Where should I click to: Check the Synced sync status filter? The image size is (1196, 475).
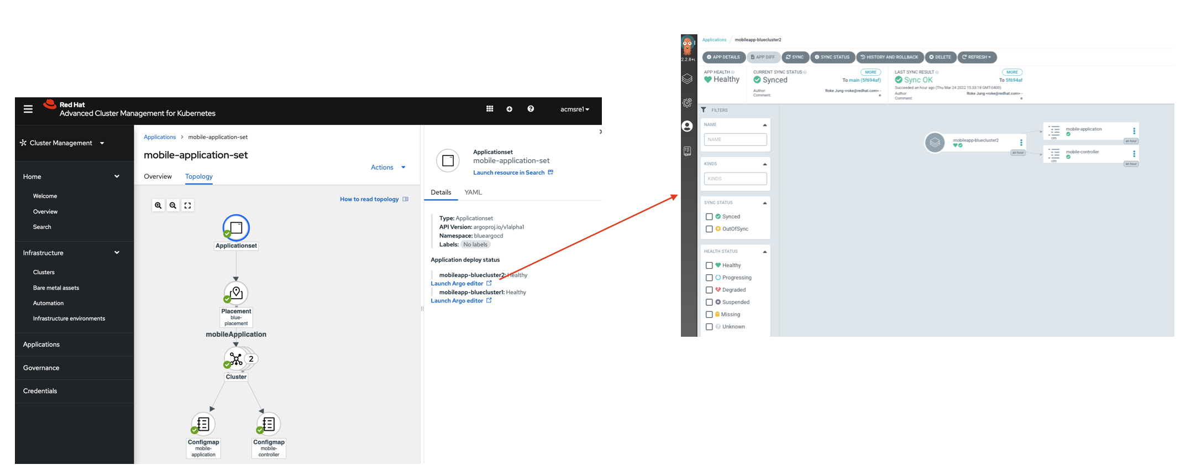[709, 217]
